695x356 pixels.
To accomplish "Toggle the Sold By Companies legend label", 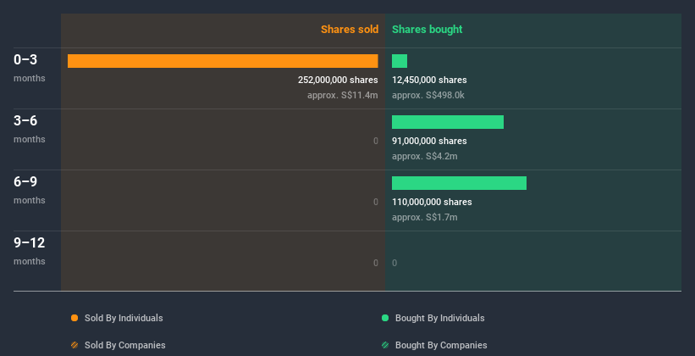I will (124, 345).
